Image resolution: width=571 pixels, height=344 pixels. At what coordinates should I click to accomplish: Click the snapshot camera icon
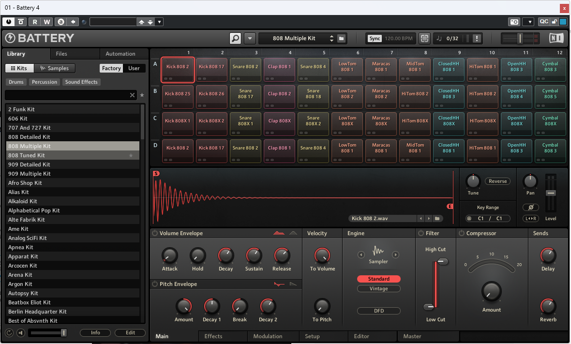click(x=514, y=22)
